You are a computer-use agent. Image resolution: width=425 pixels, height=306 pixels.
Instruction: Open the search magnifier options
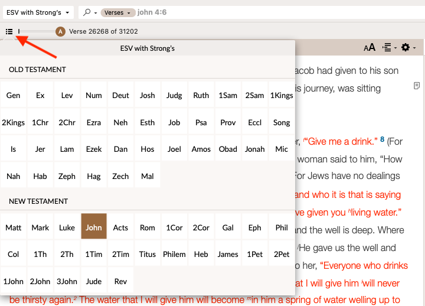(89, 12)
